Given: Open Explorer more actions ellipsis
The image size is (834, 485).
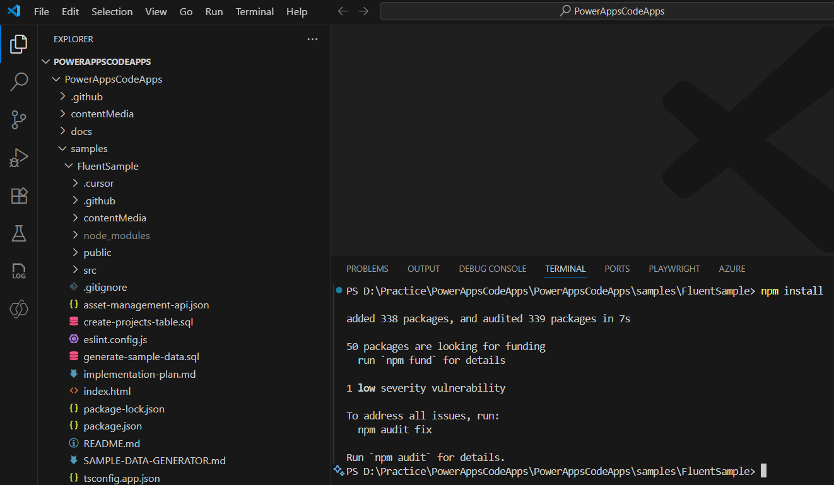Looking at the screenshot, I should (312, 39).
